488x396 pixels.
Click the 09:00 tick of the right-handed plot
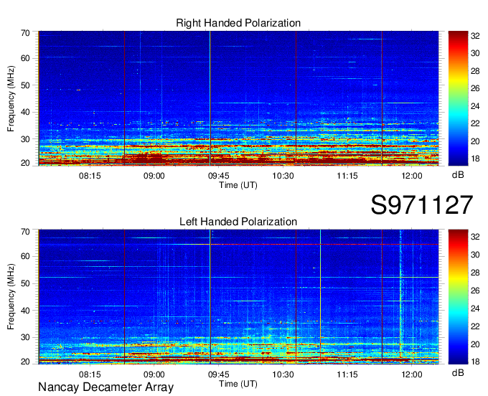pos(154,176)
